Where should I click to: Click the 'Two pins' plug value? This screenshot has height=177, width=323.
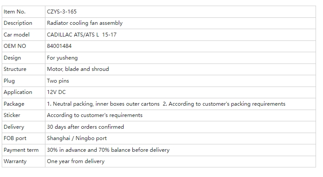[58, 81]
